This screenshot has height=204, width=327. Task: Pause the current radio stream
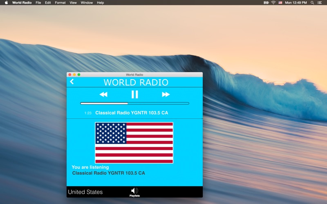(135, 94)
